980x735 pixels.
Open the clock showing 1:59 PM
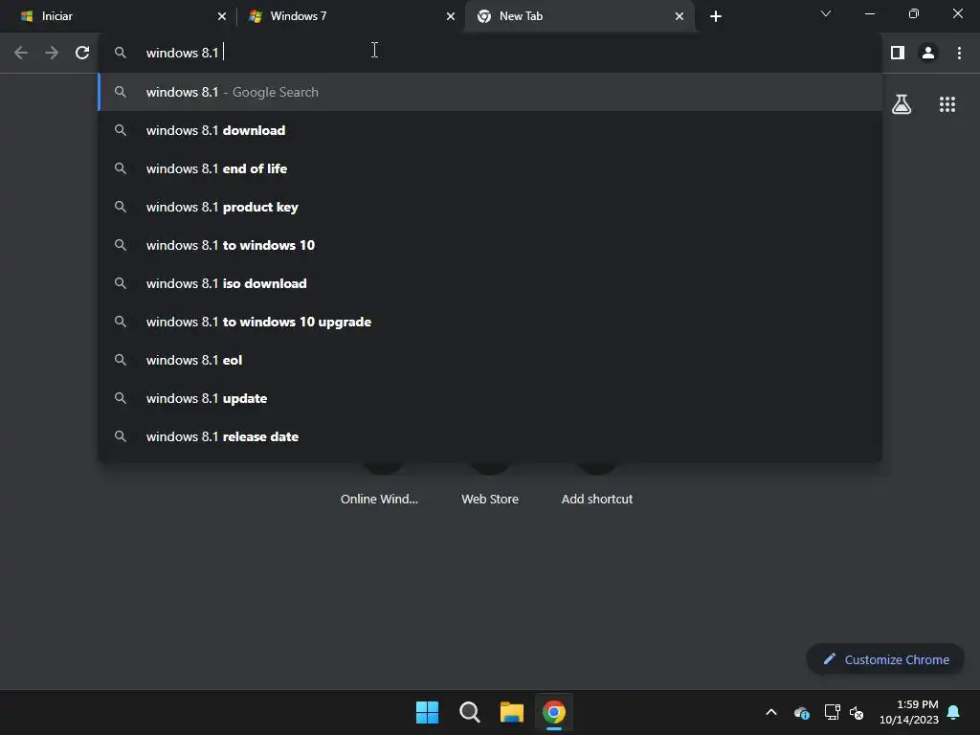(909, 712)
